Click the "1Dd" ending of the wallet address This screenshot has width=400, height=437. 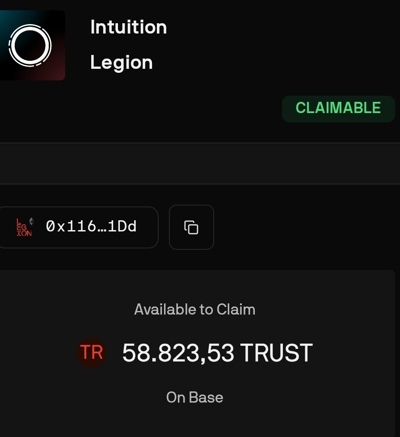(122, 227)
